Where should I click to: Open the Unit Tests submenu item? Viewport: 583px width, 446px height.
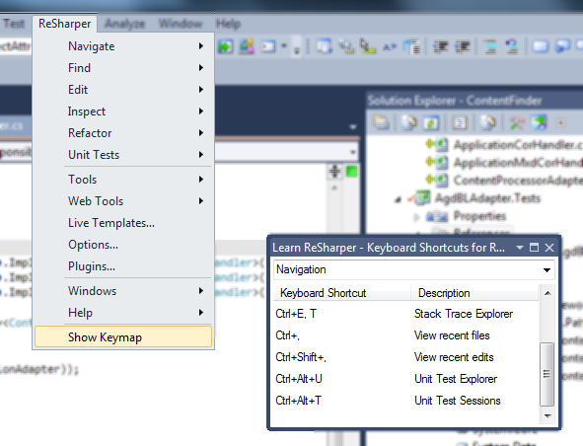[x=123, y=154]
